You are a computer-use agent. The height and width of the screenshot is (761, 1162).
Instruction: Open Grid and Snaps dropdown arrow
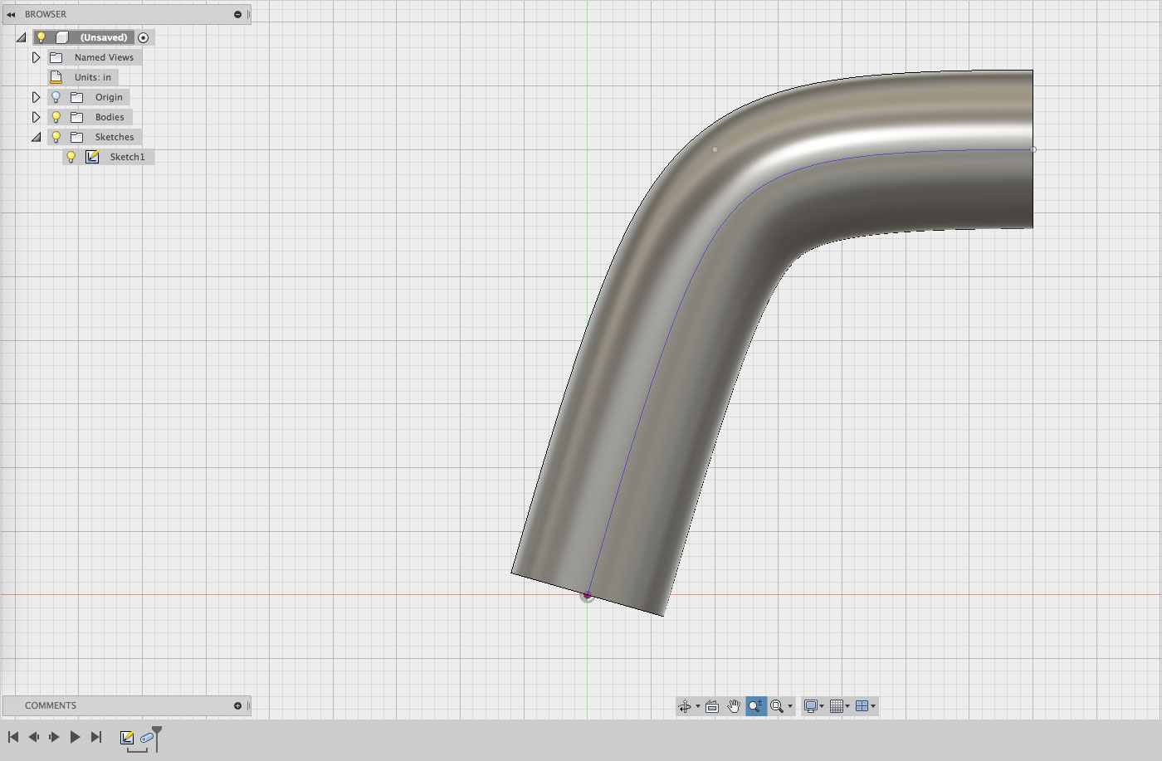tap(847, 706)
